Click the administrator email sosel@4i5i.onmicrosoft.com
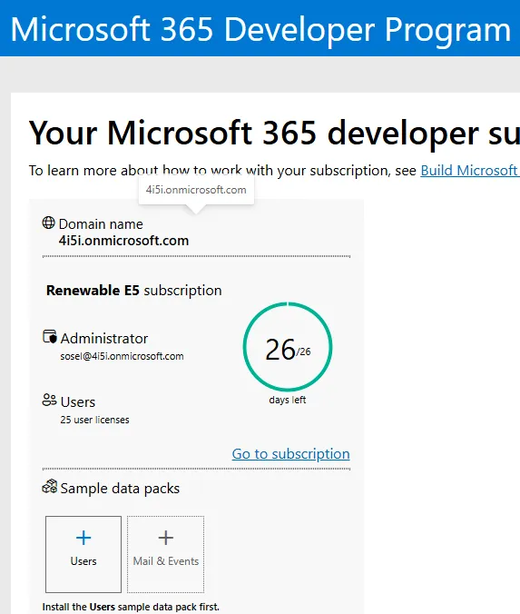 click(x=122, y=356)
